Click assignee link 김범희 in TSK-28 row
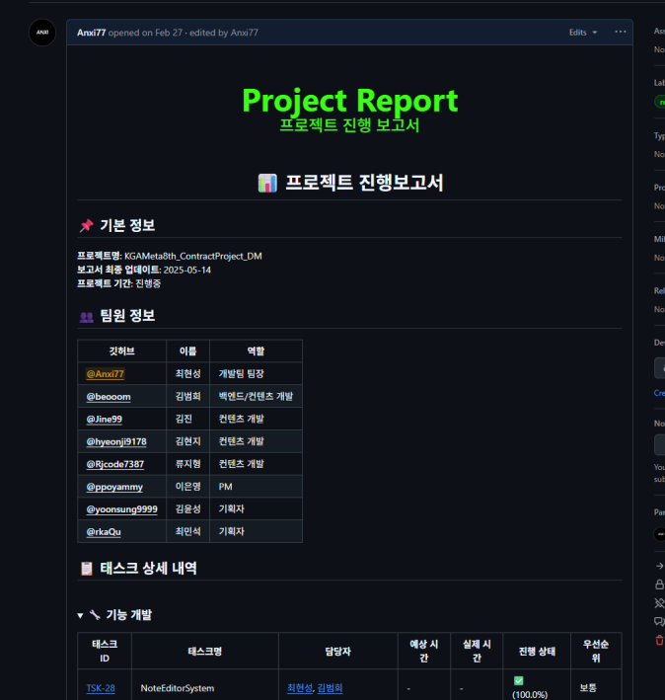The width and height of the screenshot is (665, 700). [x=330, y=688]
